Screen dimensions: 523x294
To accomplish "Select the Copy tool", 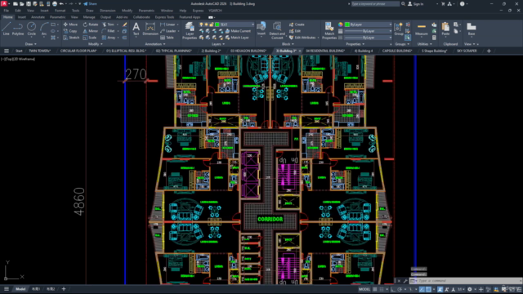I will coord(70,31).
